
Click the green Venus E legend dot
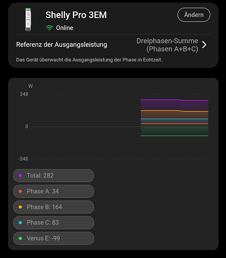pos(20,238)
